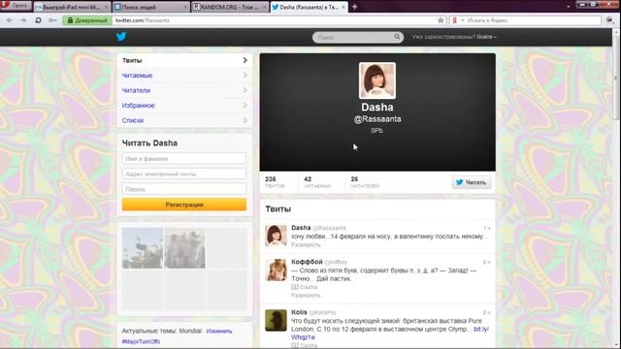Click the Пароль password field

184,189
